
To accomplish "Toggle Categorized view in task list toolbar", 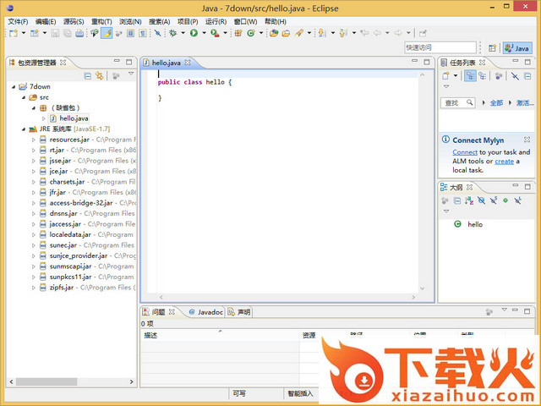I will click(470, 75).
